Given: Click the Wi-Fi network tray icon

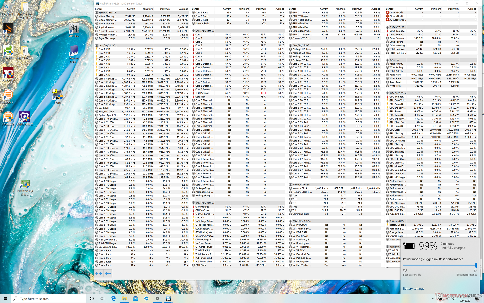Looking at the screenshot, I should (447, 299).
